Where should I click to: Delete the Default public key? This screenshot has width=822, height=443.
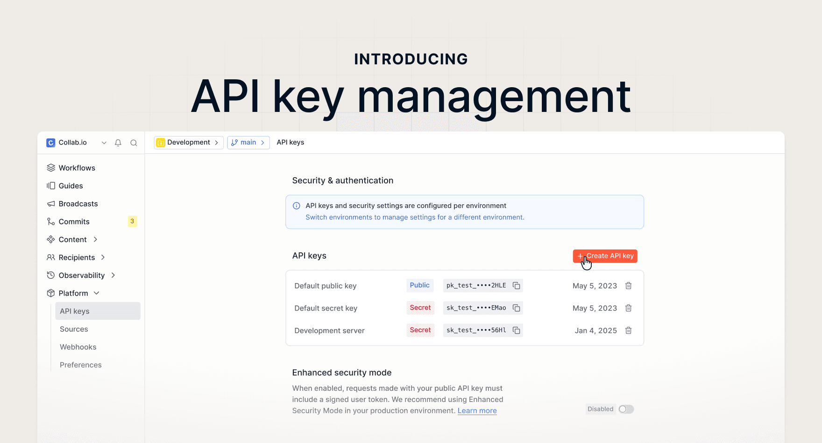click(x=629, y=286)
